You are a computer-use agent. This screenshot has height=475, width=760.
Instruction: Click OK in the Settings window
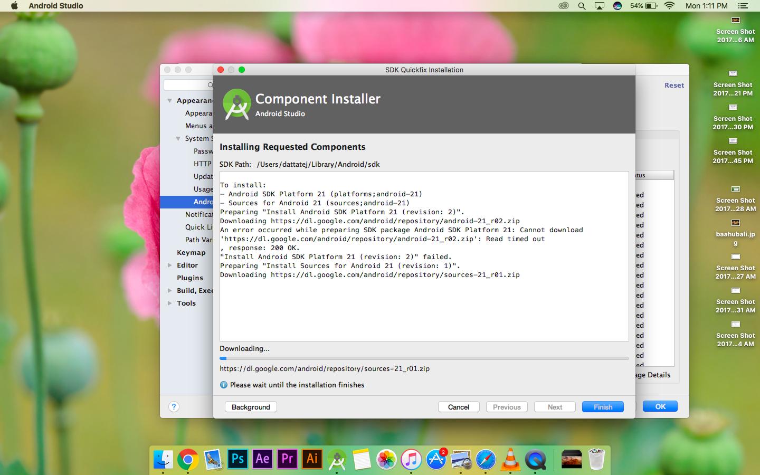[x=660, y=406]
